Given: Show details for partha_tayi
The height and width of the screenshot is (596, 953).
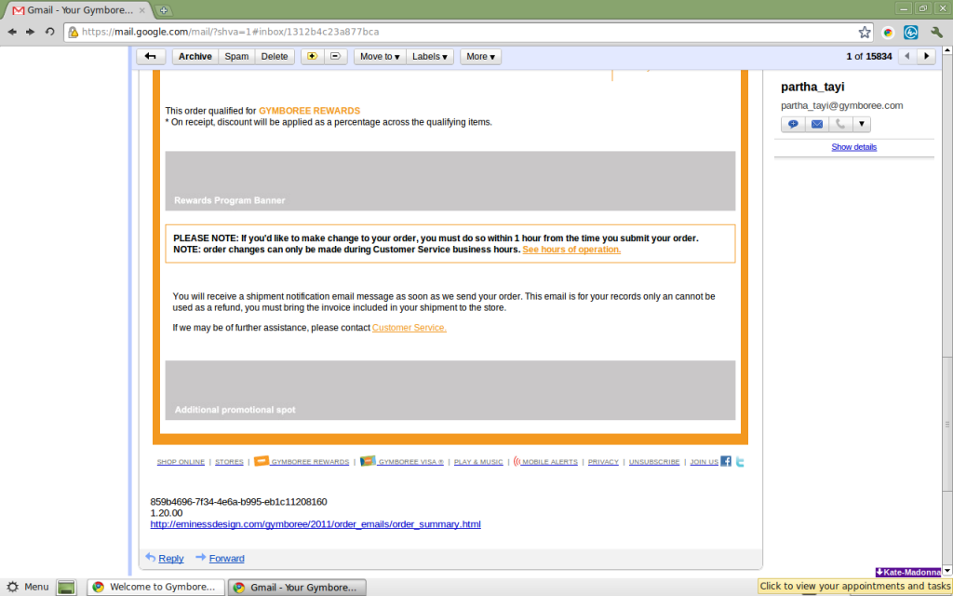Looking at the screenshot, I should click(x=854, y=147).
